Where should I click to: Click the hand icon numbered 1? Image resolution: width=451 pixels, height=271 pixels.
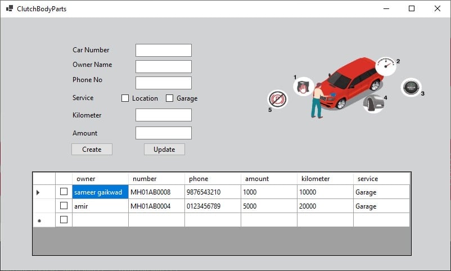(x=303, y=87)
